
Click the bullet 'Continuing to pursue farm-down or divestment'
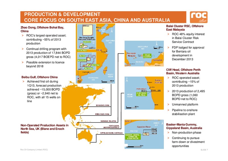pos(188,142)
